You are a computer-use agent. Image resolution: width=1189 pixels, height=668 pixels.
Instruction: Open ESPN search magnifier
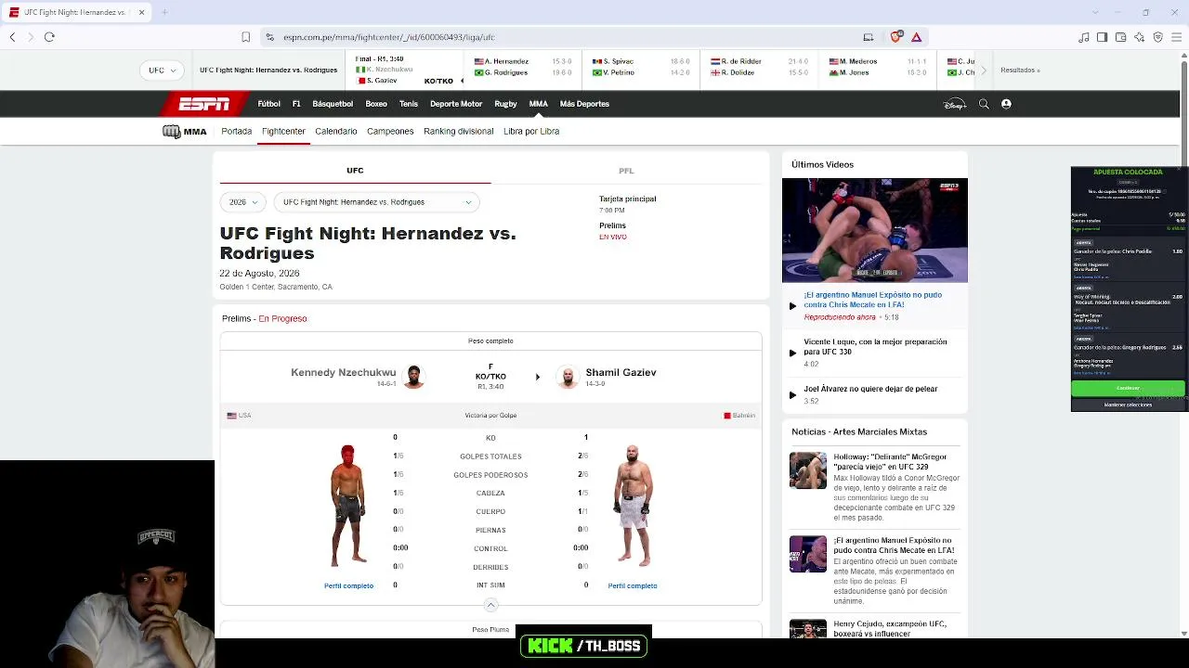(x=984, y=104)
